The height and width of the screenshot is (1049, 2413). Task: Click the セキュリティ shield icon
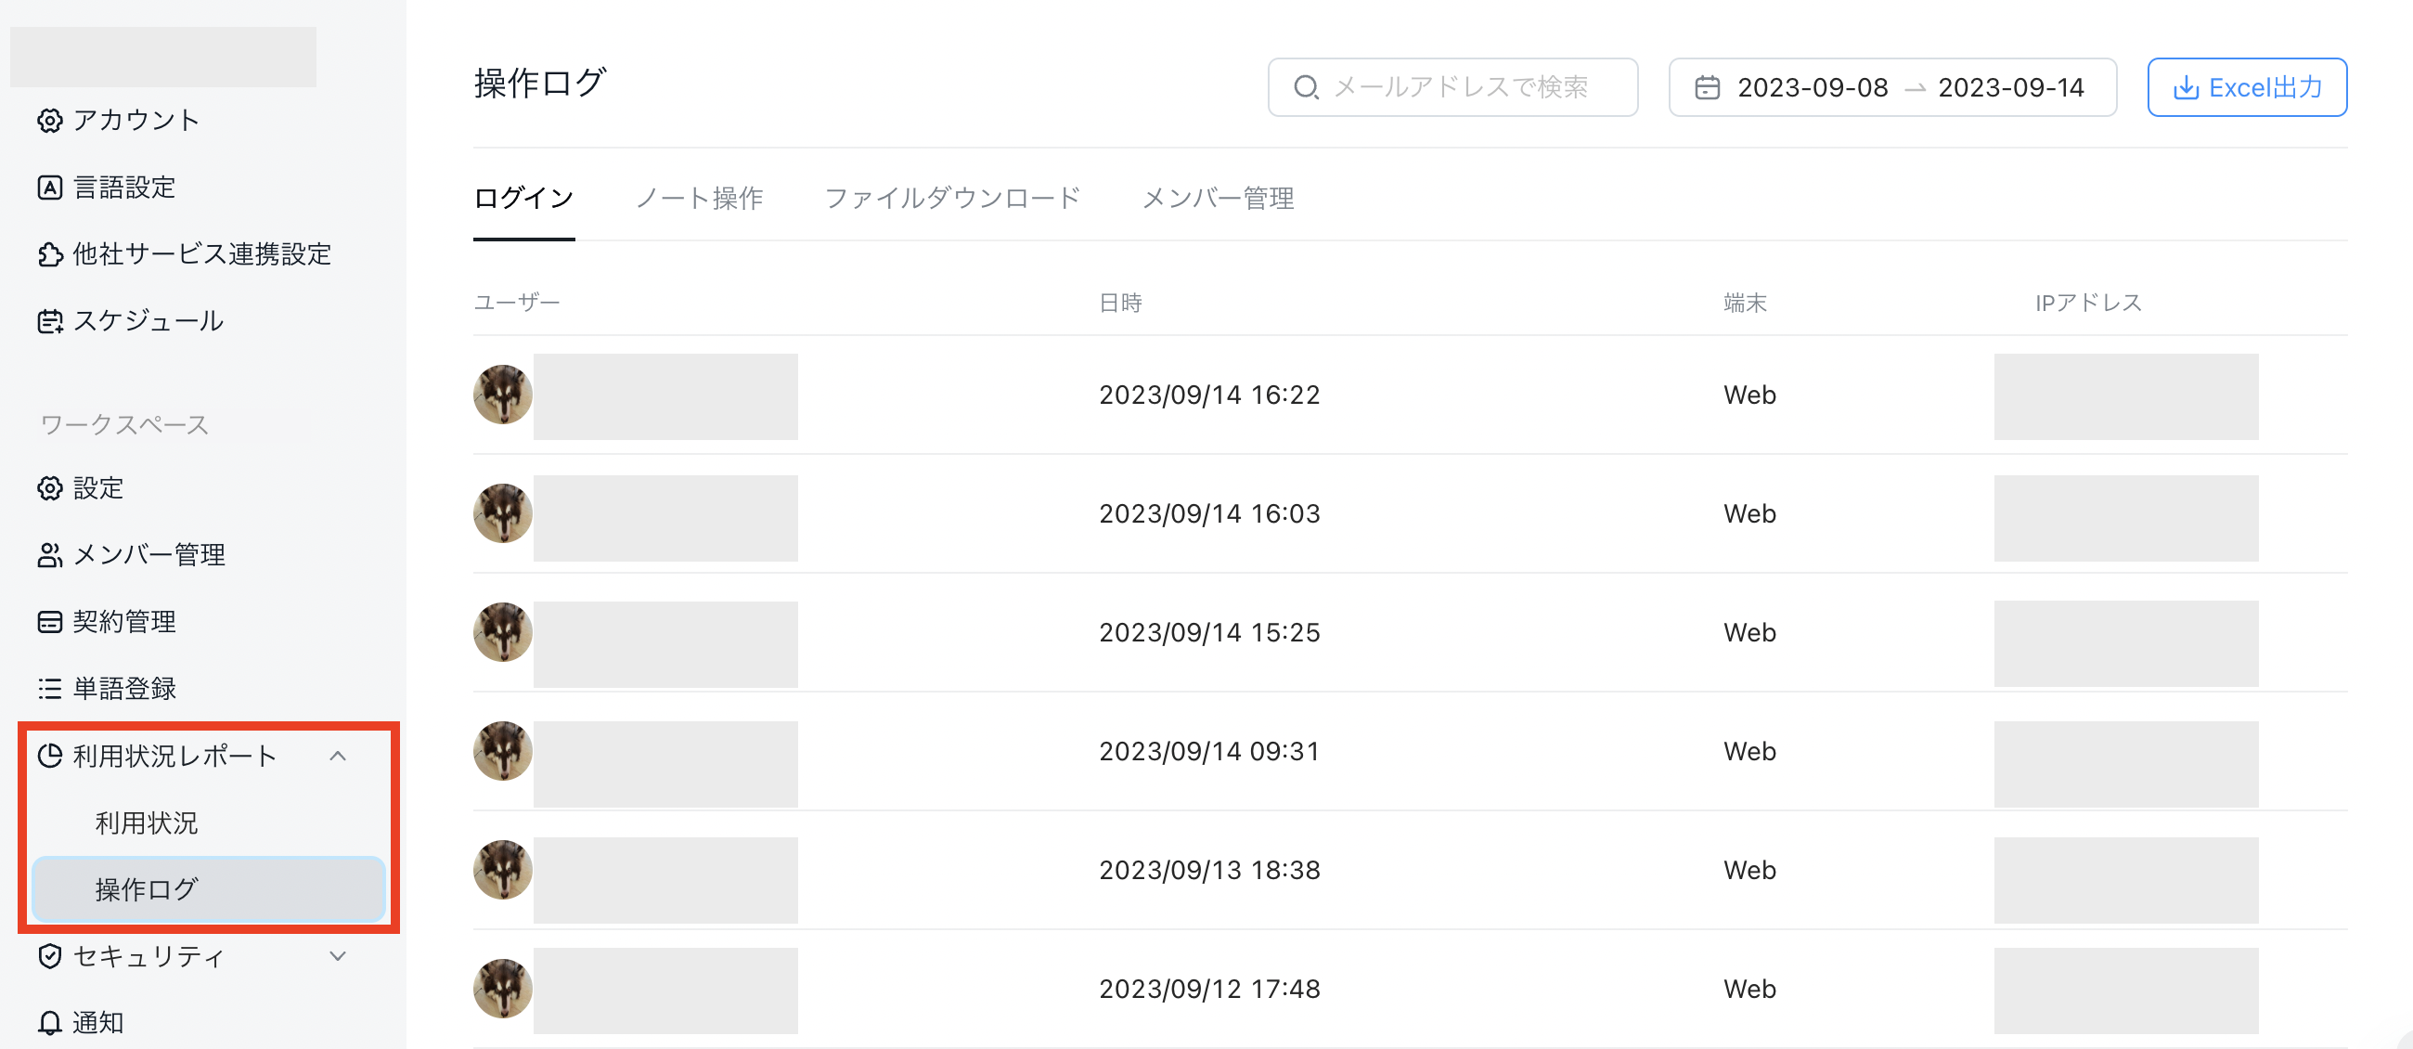pyautogui.click(x=49, y=956)
